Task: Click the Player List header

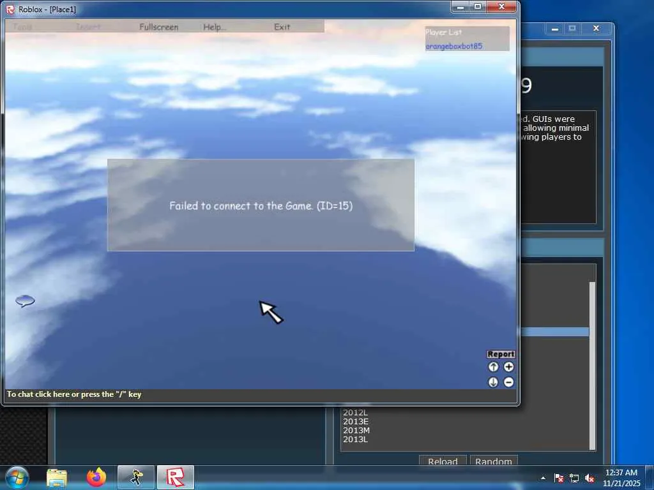Action: [444, 32]
